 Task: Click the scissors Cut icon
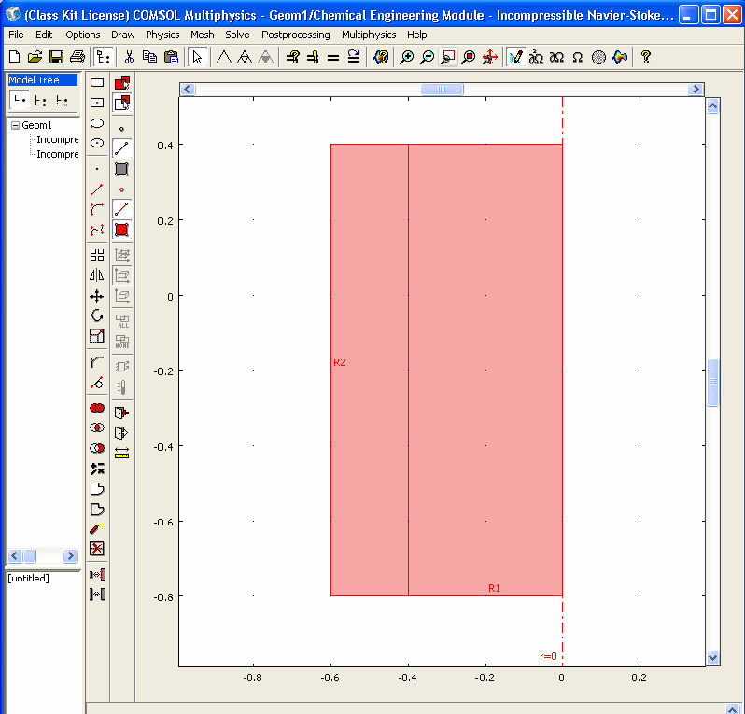point(129,57)
